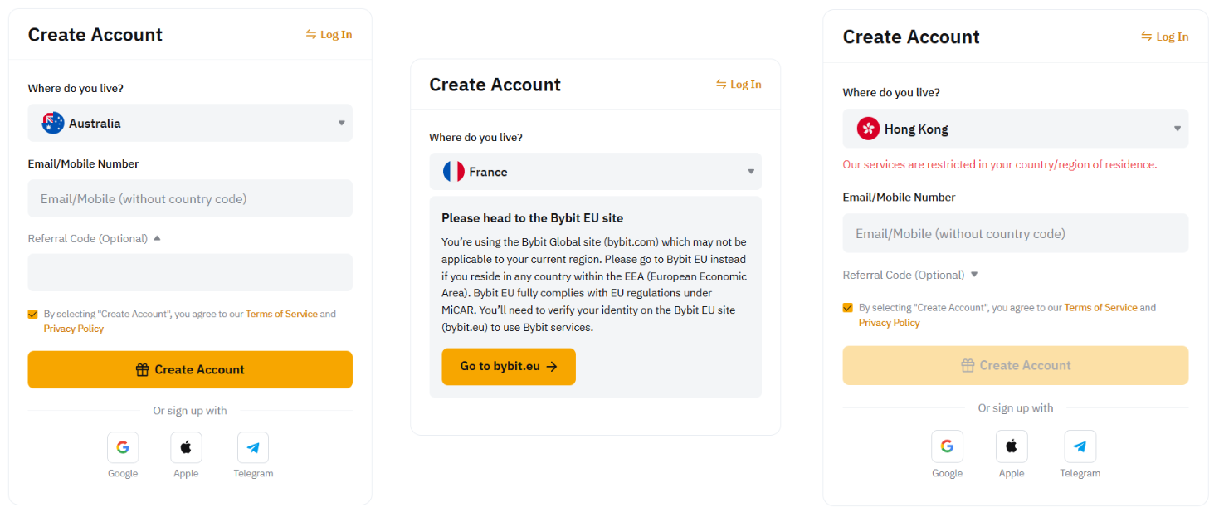Click the Australia flag icon

pyautogui.click(x=53, y=124)
